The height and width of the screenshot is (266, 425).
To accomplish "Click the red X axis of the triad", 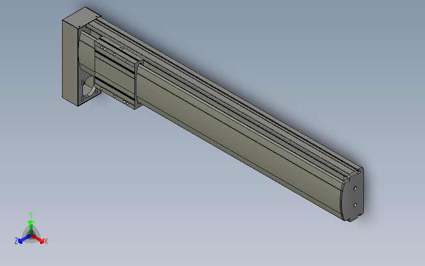I will tap(38, 239).
